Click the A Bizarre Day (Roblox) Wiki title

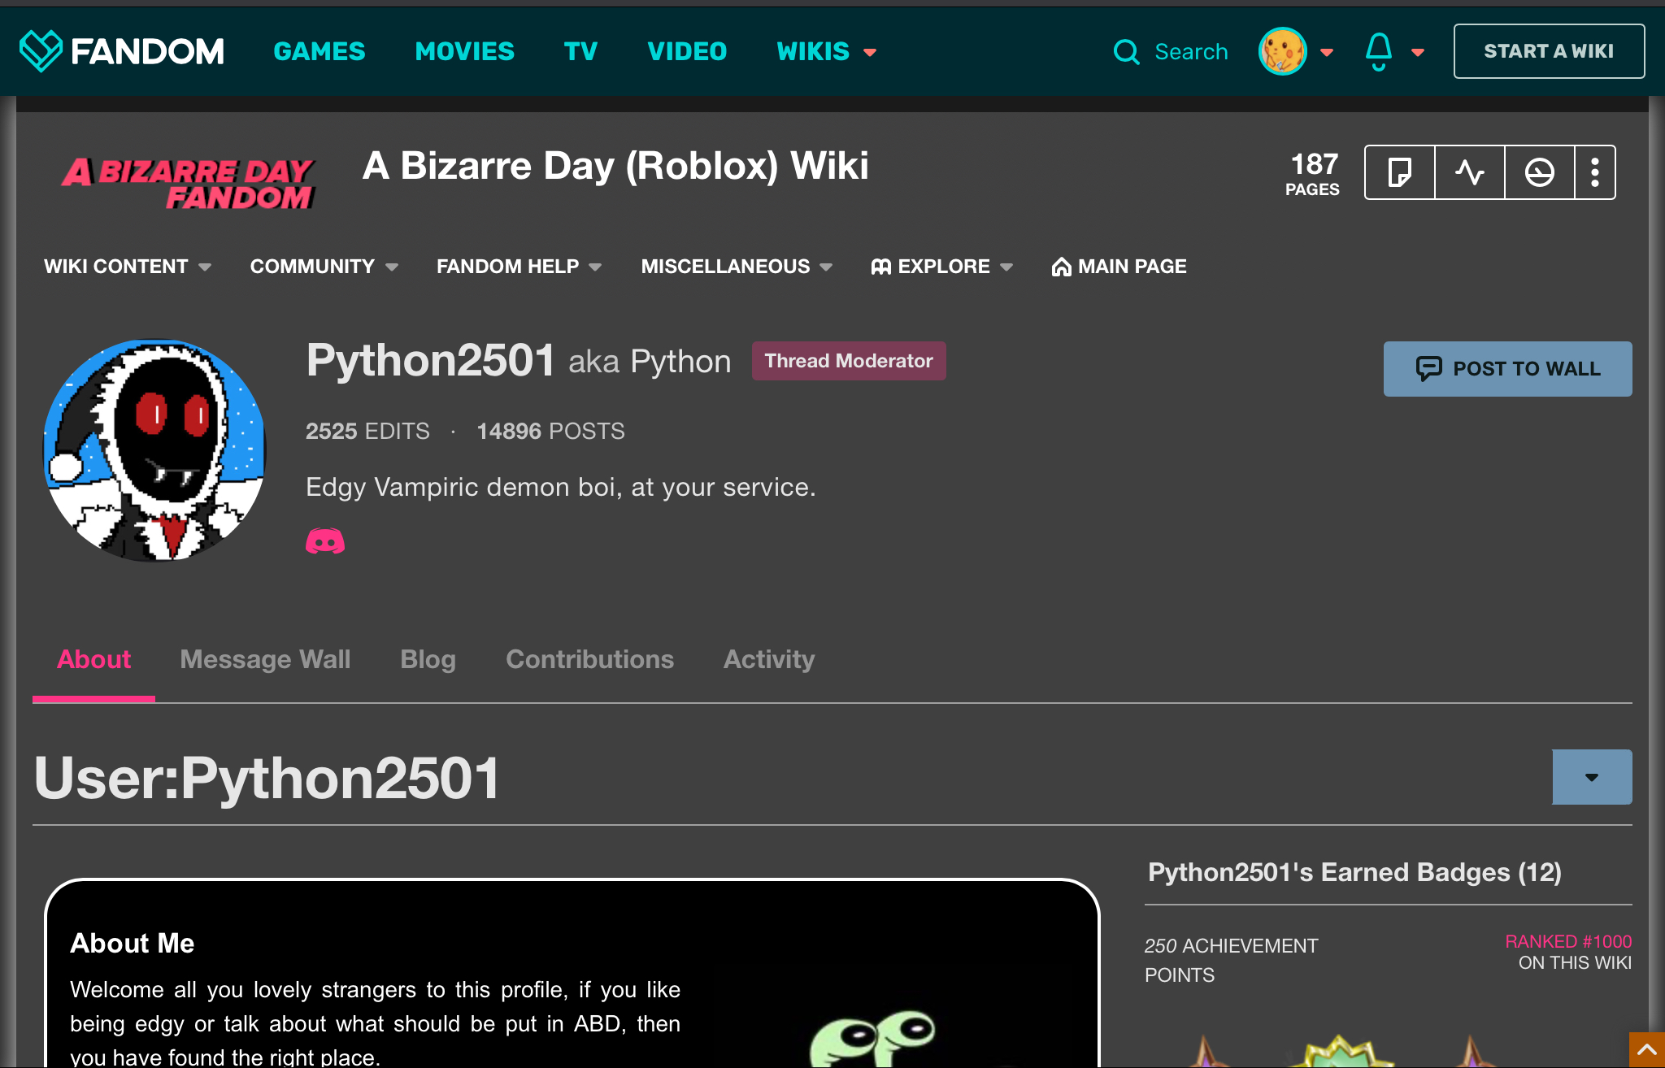(615, 166)
